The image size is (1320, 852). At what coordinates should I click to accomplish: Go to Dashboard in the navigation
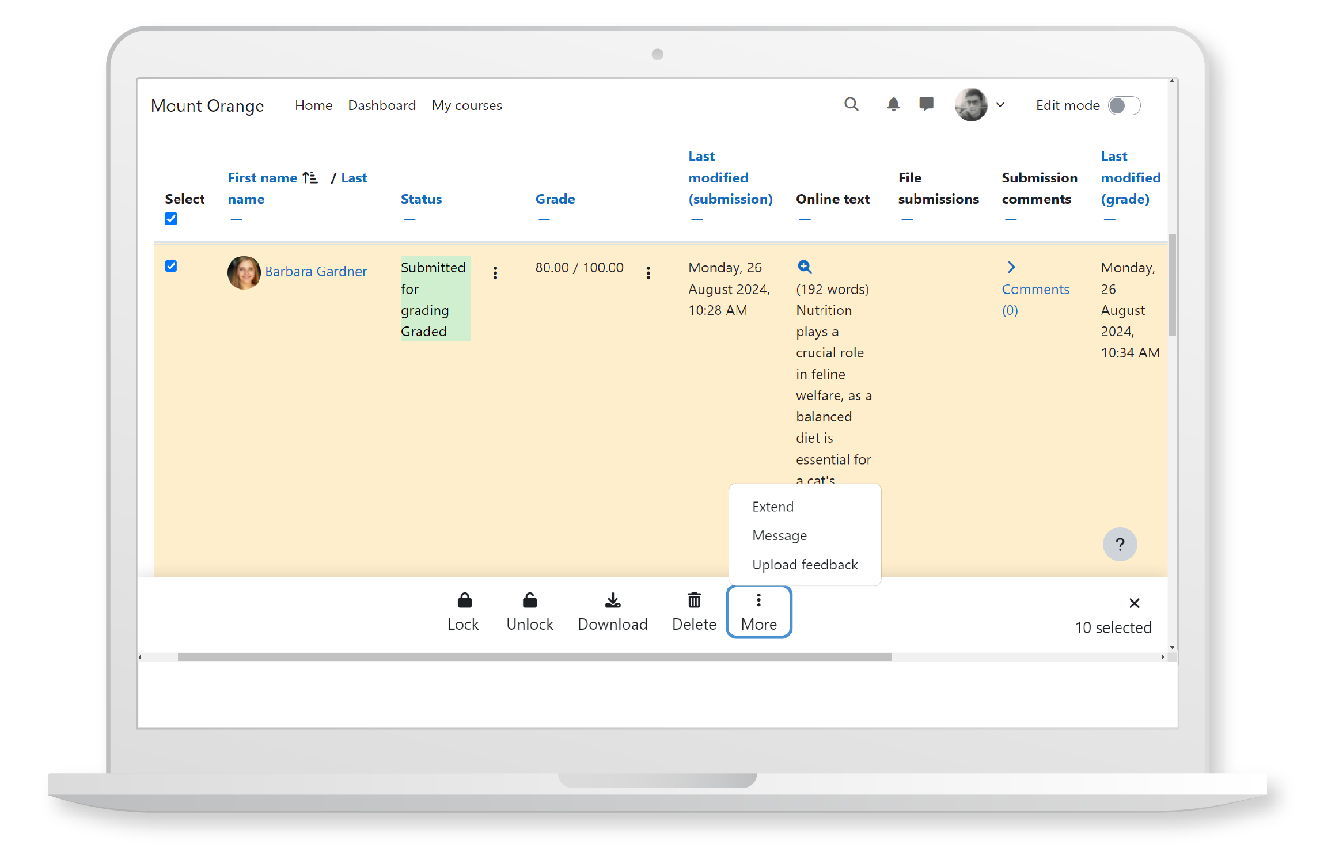pos(382,105)
